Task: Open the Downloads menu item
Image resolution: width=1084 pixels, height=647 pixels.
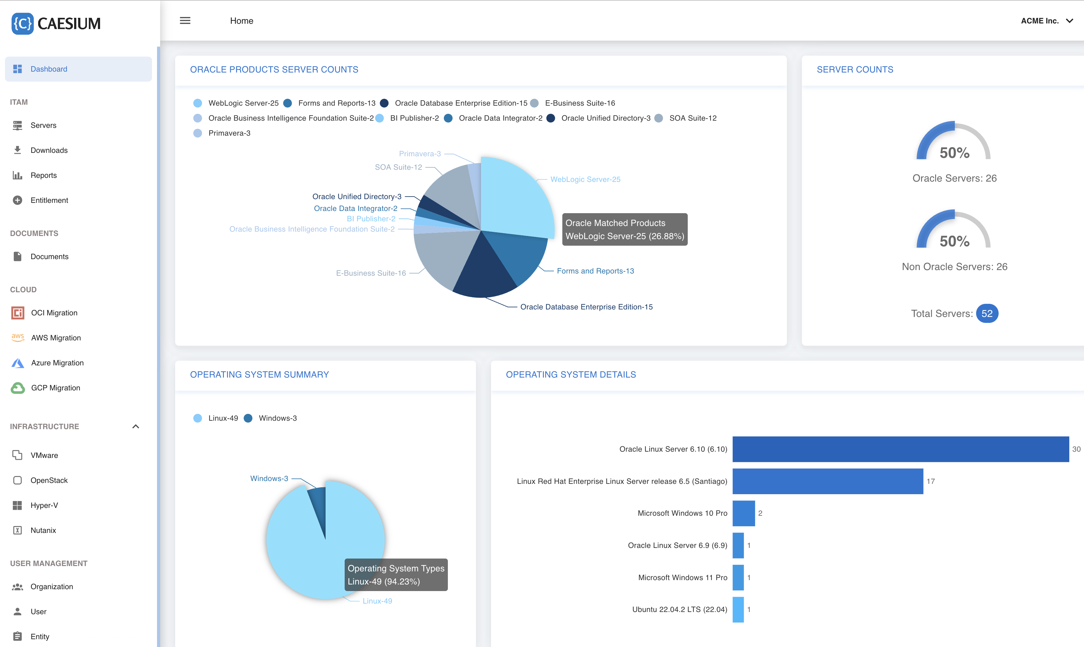Action: [x=79, y=150]
